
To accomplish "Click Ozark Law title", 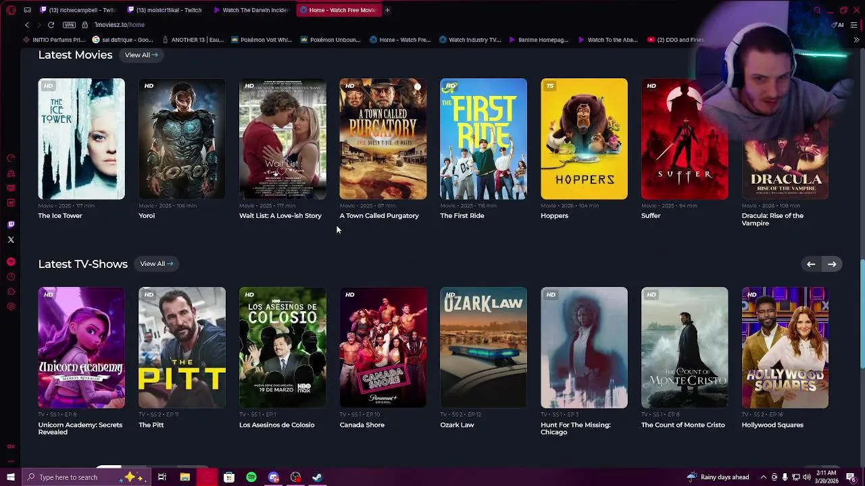I will [x=457, y=425].
